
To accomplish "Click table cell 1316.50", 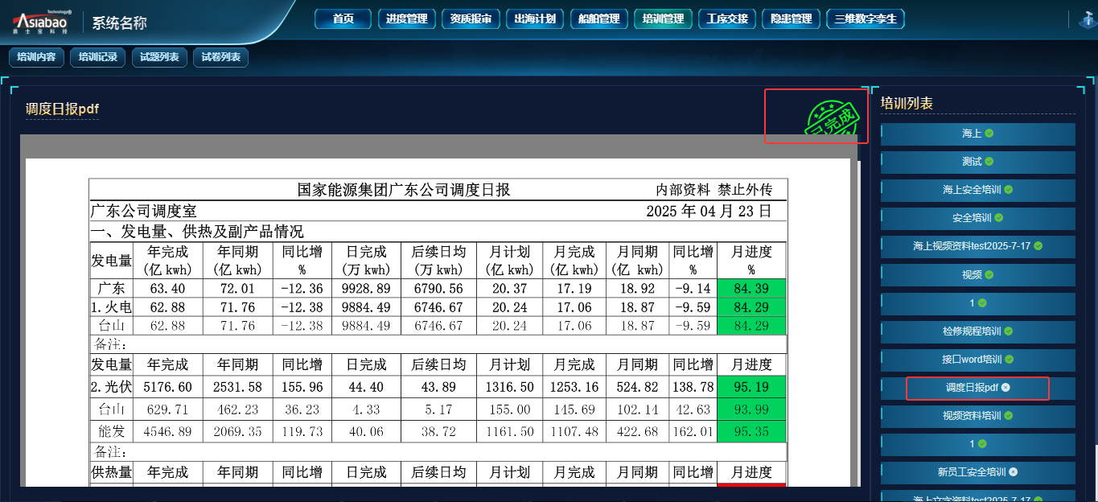I will click(x=509, y=387).
